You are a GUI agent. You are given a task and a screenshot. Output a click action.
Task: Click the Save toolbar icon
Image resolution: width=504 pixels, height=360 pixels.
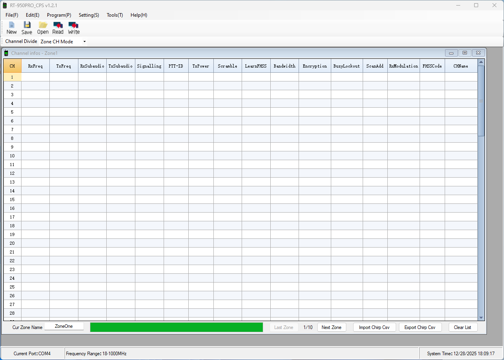pyautogui.click(x=27, y=28)
